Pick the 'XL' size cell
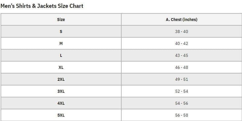 pos(61,67)
